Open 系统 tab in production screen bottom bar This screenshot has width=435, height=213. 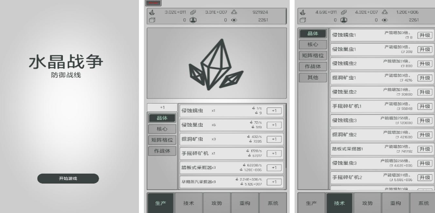(273, 203)
